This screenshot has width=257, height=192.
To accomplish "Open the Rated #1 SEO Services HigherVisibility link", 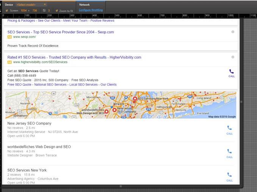I will click(x=74, y=57).
